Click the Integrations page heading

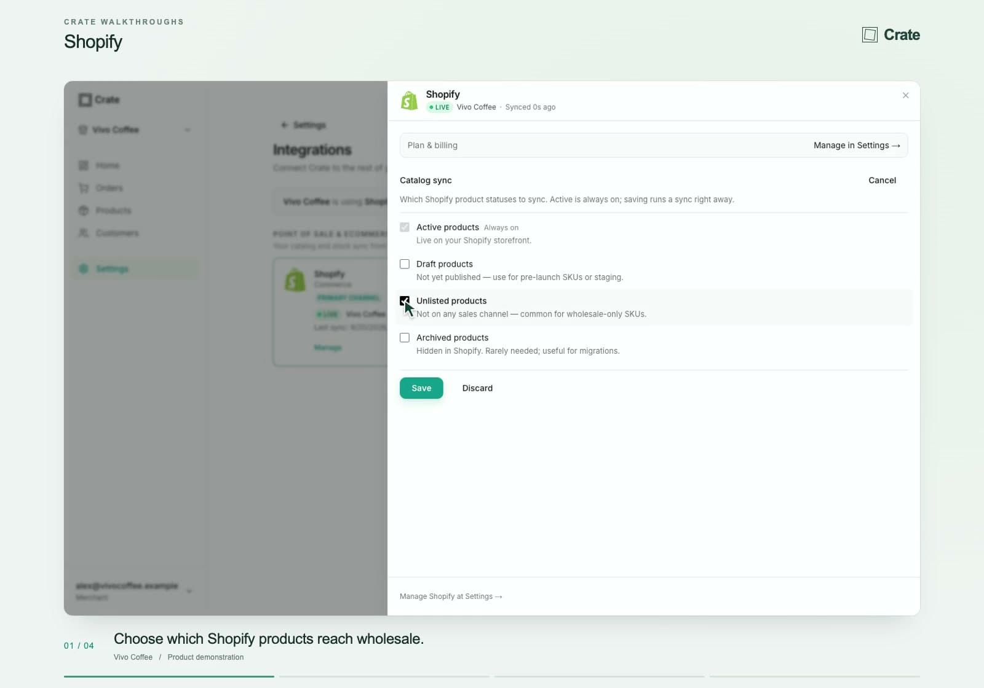312,150
